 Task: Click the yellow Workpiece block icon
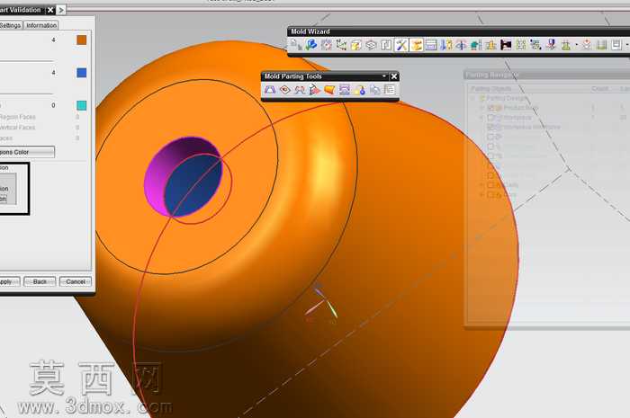tap(356, 45)
